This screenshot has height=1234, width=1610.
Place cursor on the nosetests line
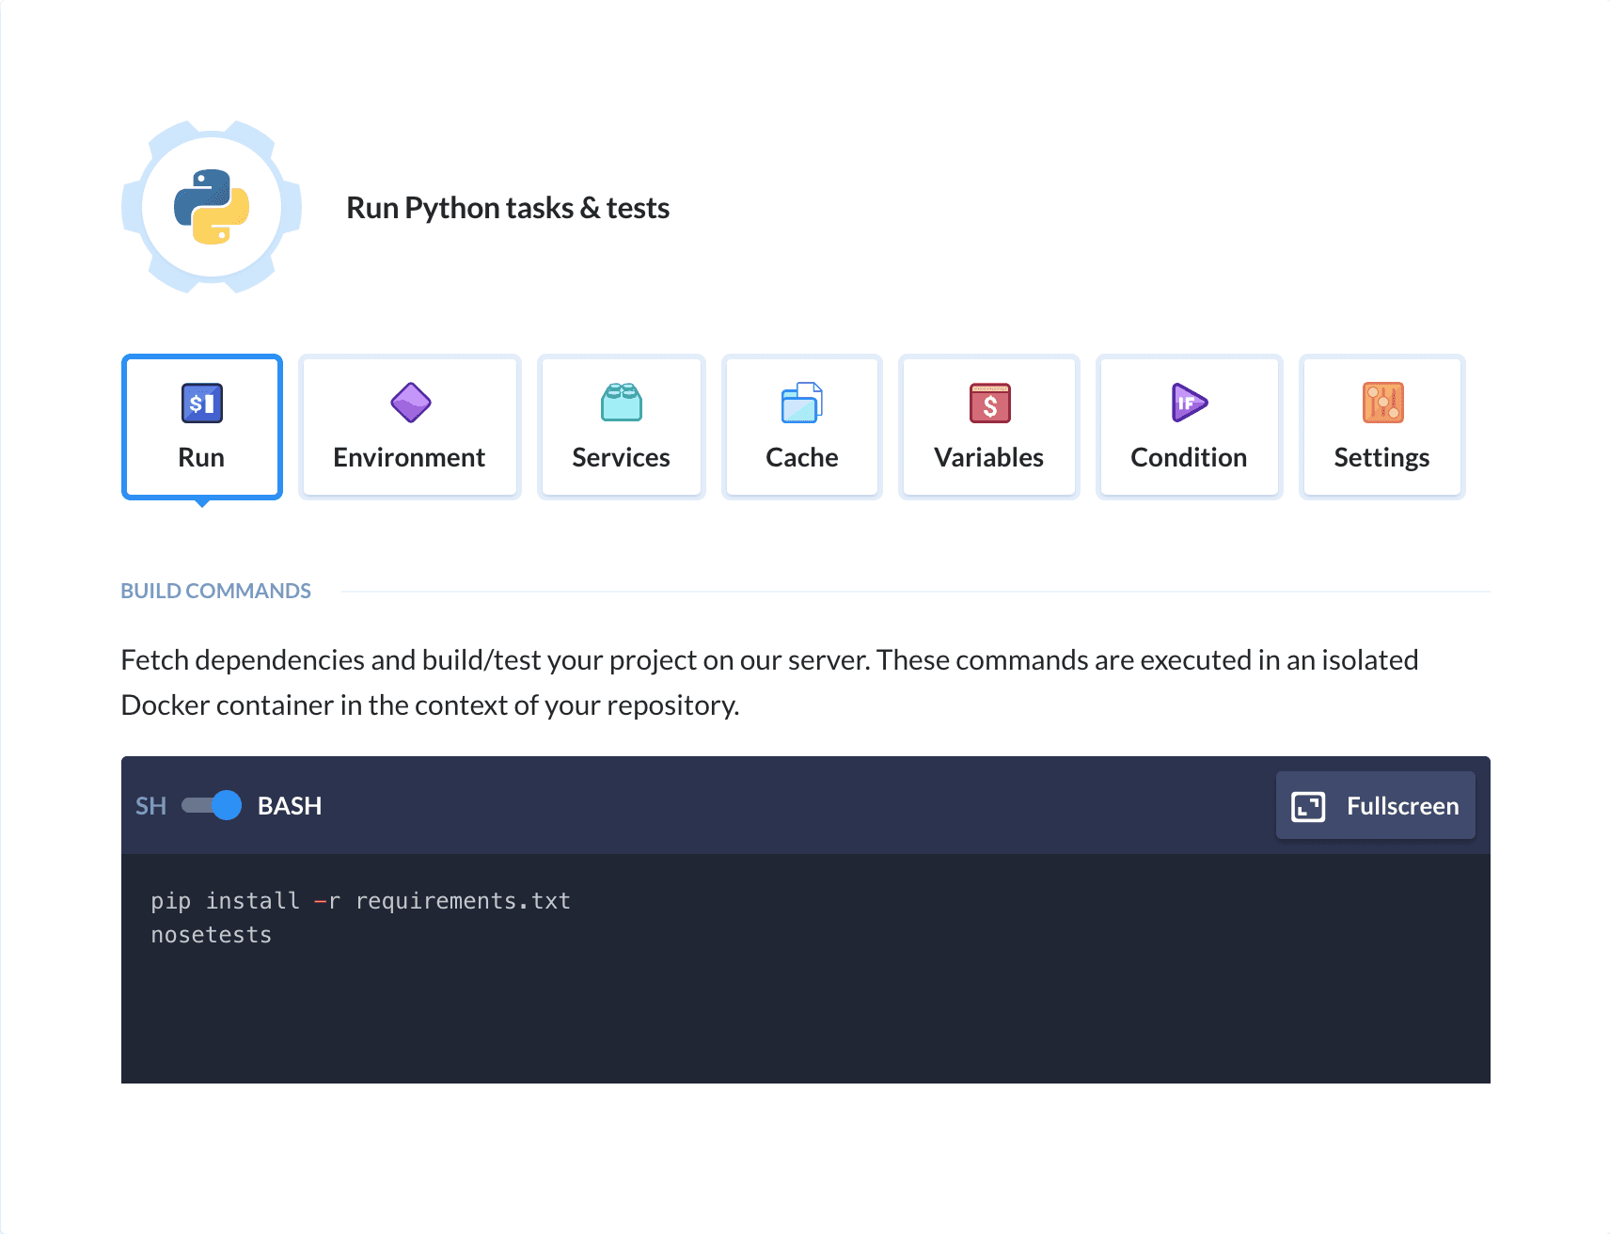tap(211, 933)
